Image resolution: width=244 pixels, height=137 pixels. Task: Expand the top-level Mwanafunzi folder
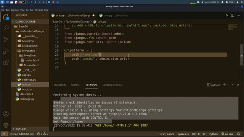pyautogui.click(x=30, y=46)
